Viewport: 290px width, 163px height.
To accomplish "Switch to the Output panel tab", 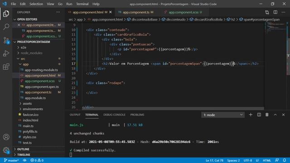I will 75,115.
